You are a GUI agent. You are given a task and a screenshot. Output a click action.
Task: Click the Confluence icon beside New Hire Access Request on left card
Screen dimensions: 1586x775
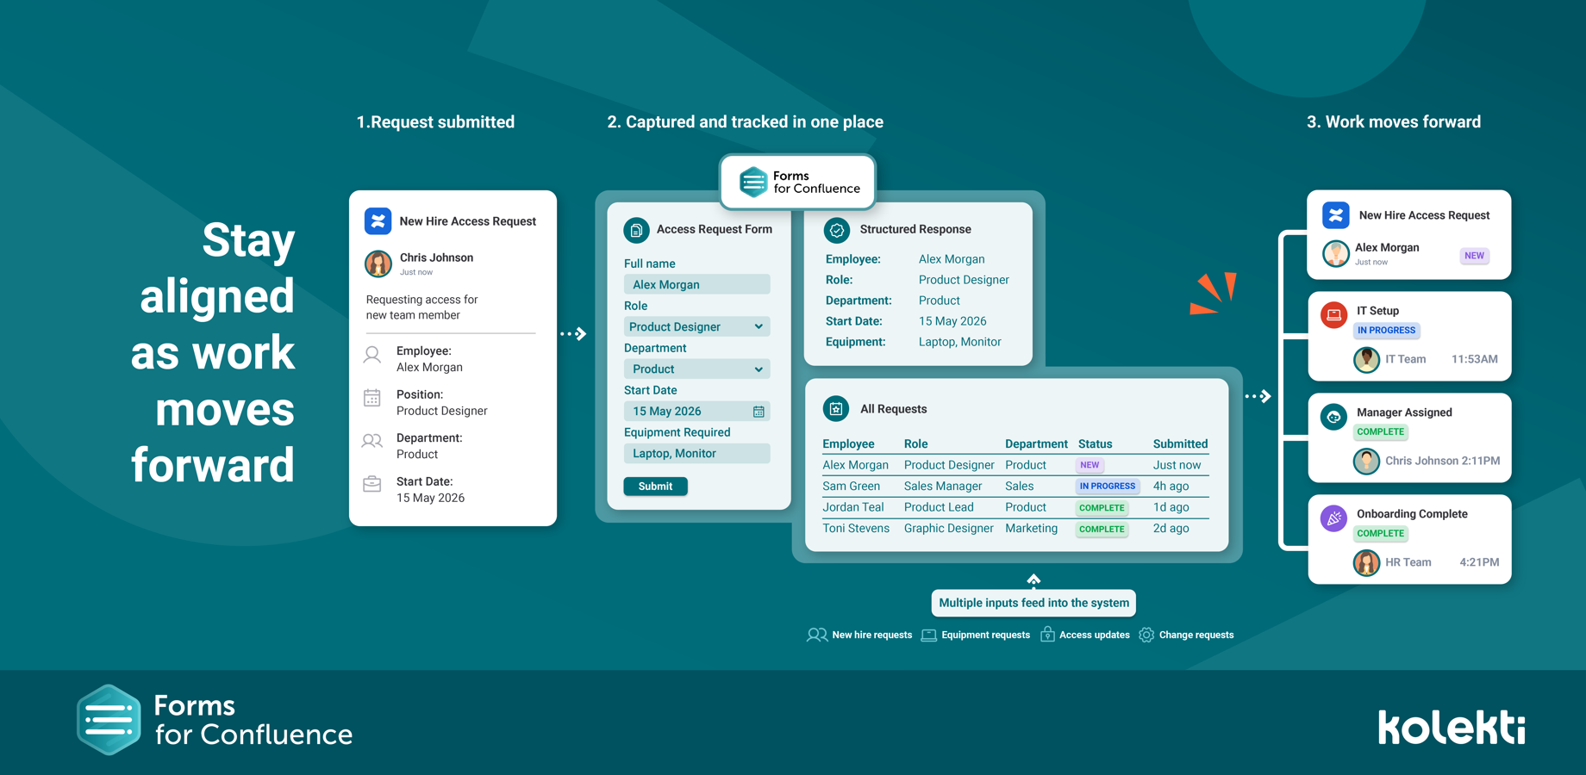378,221
